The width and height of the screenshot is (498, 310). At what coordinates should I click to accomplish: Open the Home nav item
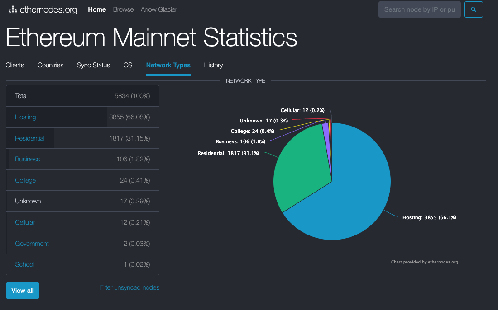97,9
